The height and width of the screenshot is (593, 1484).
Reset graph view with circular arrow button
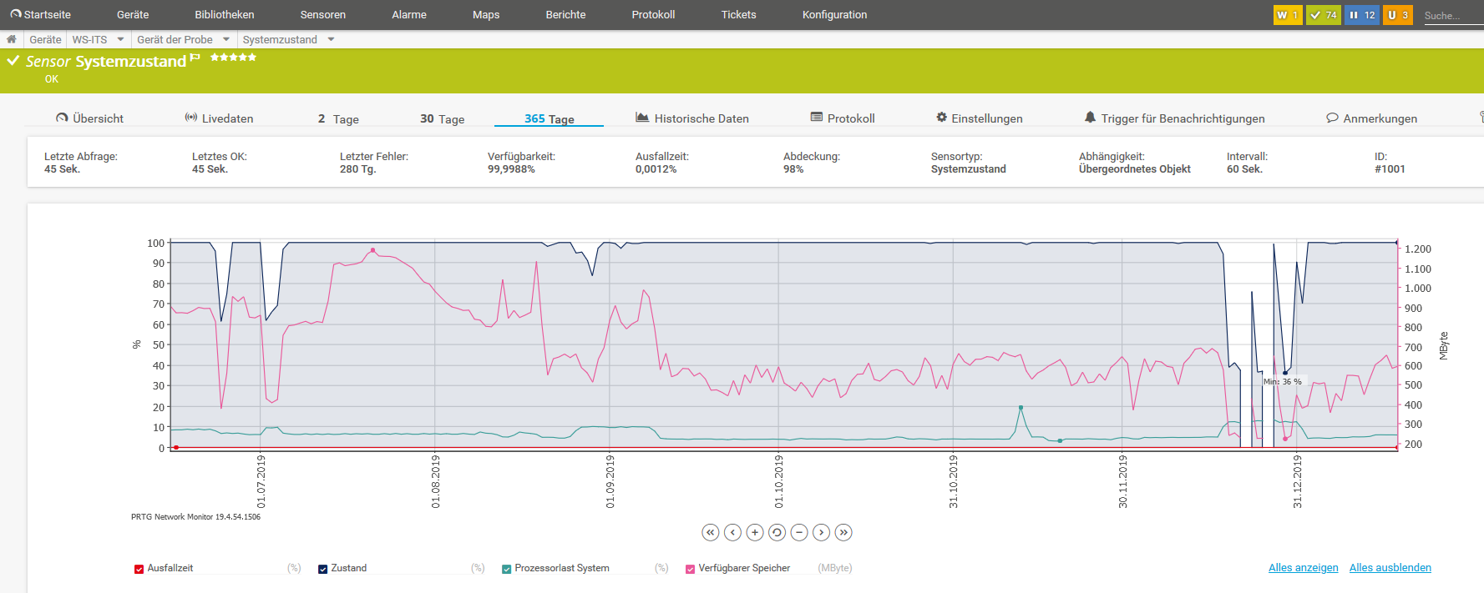click(777, 532)
